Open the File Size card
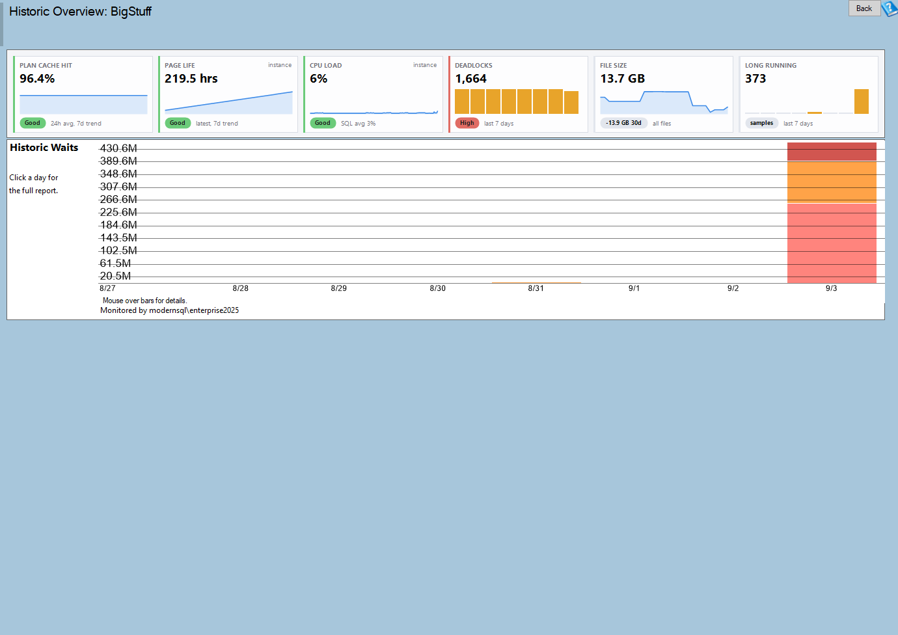Viewport: 898px width, 635px height. 663,94
